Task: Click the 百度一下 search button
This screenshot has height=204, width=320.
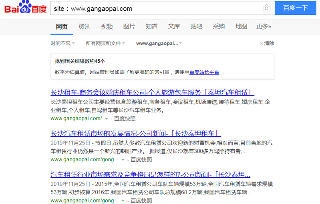Action: (295, 8)
